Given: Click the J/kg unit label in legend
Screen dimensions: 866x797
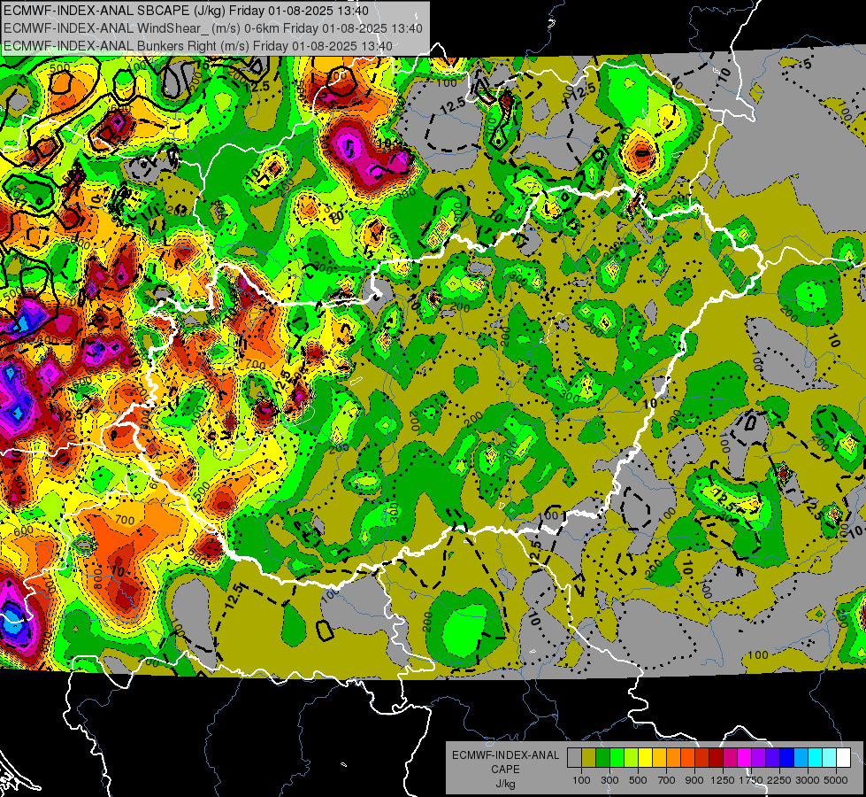Looking at the screenshot, I should (505, 784).
